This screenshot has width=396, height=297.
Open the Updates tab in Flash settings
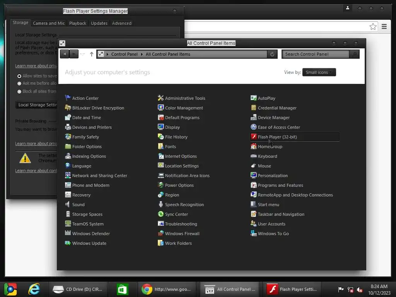[x=99, y=23]
